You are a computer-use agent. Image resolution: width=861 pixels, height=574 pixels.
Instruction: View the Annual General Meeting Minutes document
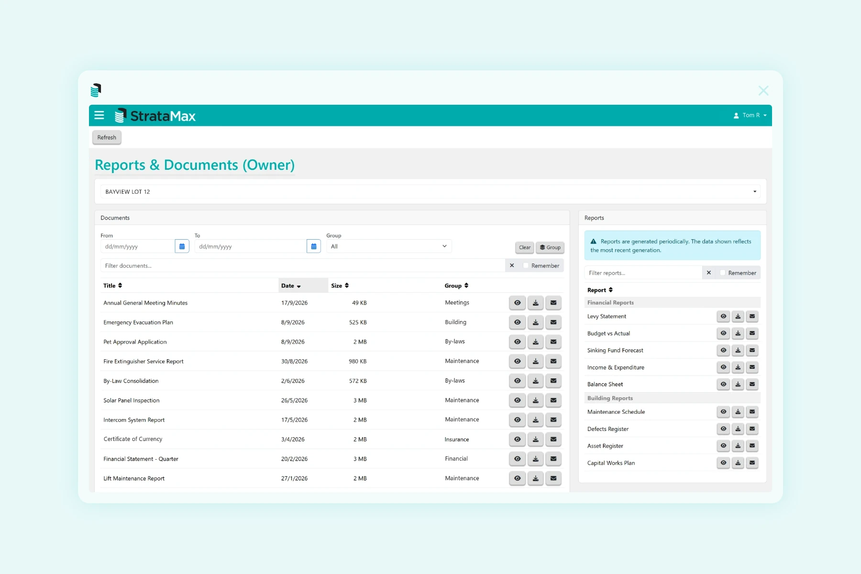point(518,303)
